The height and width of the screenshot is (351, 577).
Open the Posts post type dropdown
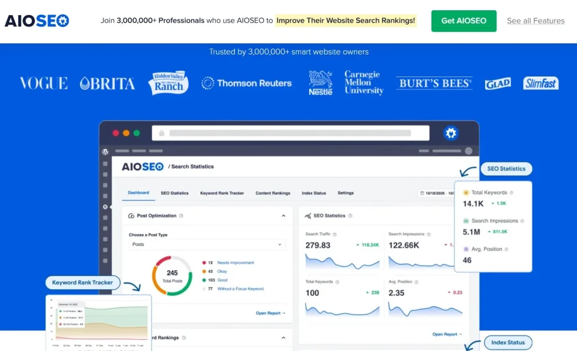point(207,245)
